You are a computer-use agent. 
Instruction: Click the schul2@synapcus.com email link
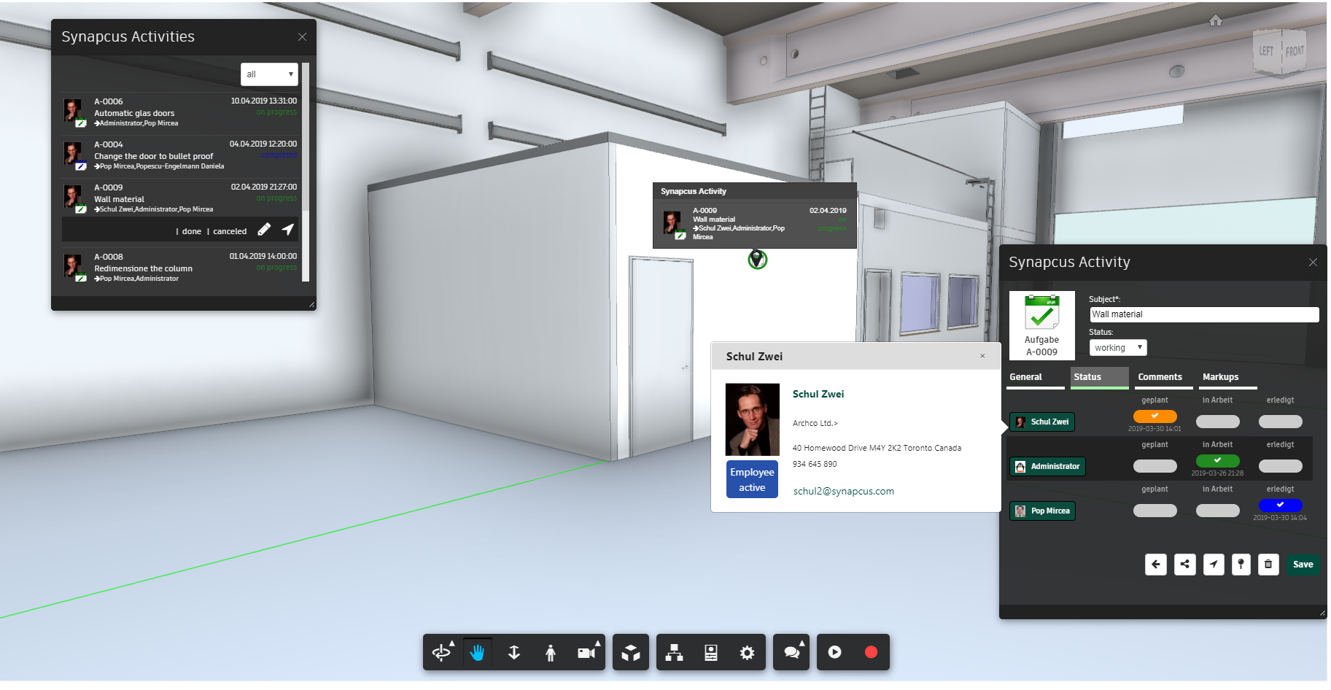(844, 491)
